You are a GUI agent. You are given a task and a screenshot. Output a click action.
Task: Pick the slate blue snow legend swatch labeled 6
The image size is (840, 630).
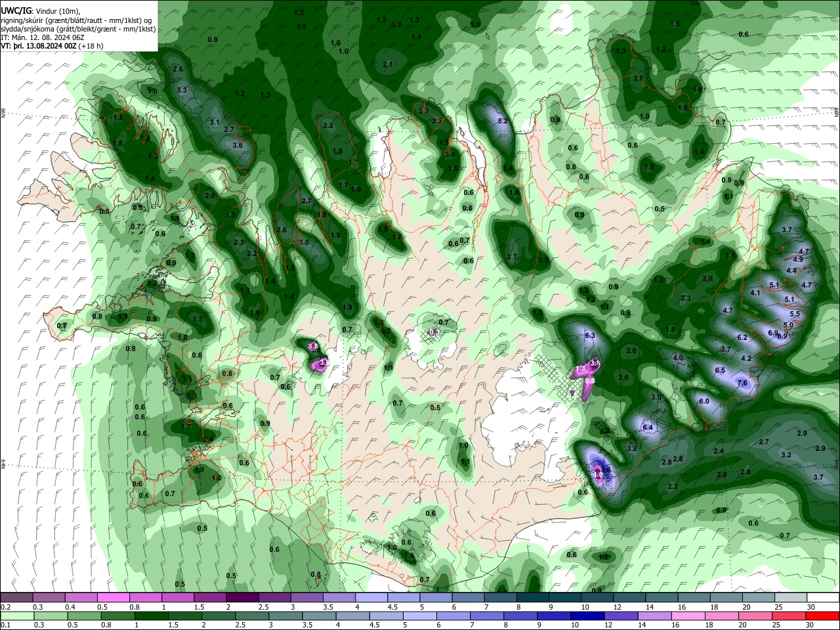[x=468, y=598]
